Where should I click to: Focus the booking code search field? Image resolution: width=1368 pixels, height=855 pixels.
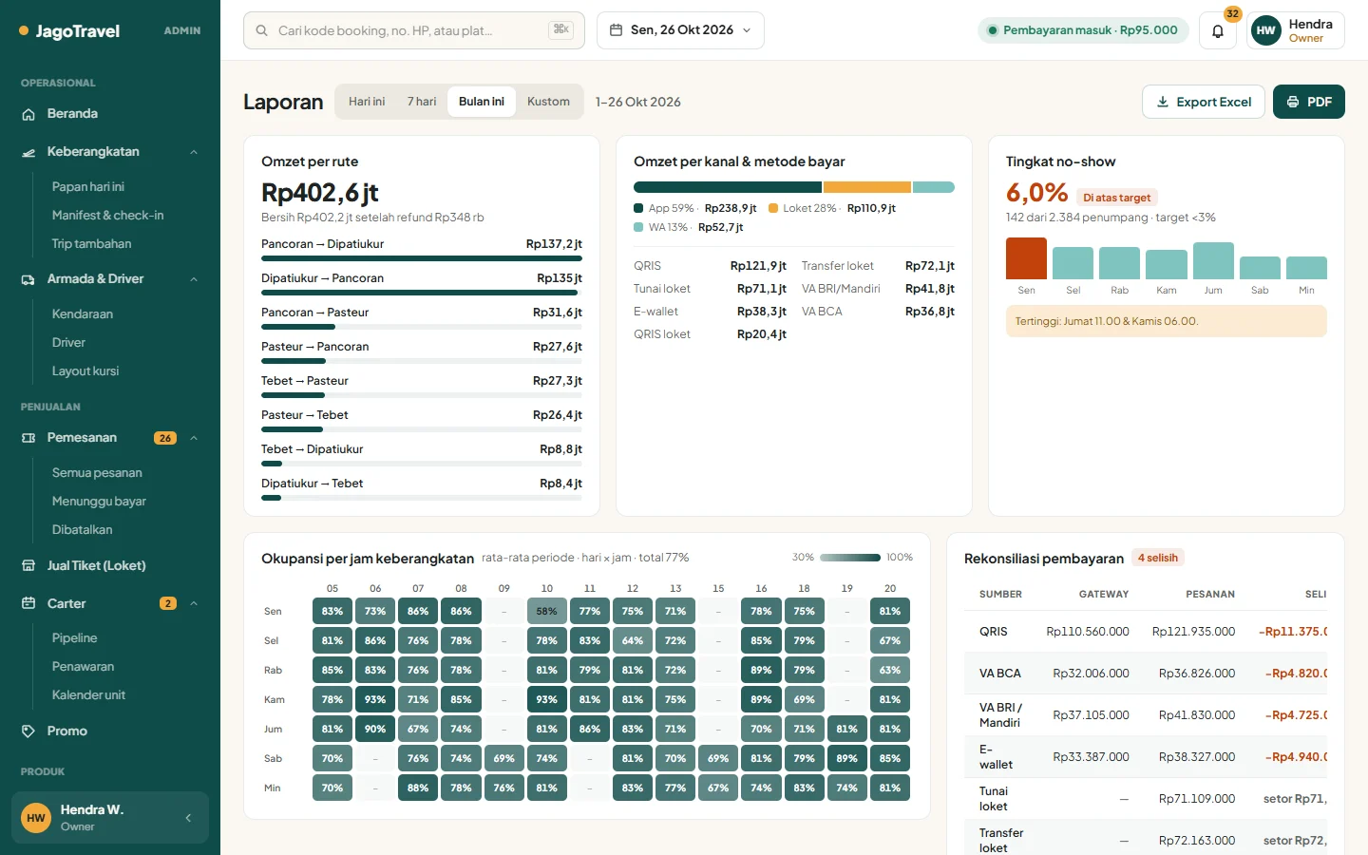point(414,30)
